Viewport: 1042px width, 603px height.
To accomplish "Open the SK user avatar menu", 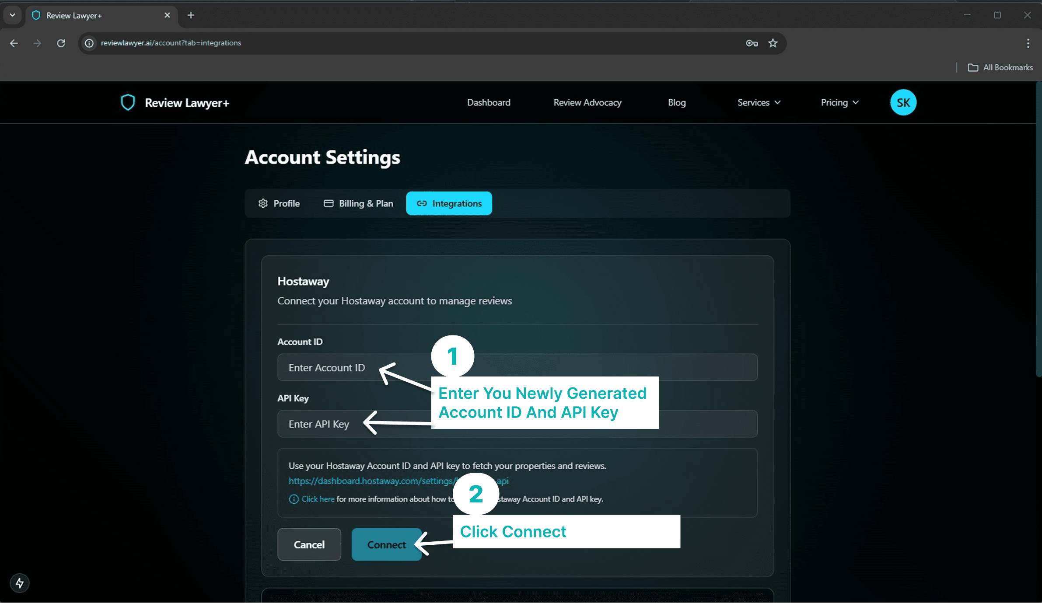I will point(903,102).
